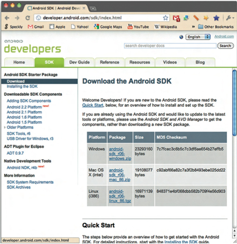
Task: Open a new tab with the new-tab button
Action: tap(93, 8)
